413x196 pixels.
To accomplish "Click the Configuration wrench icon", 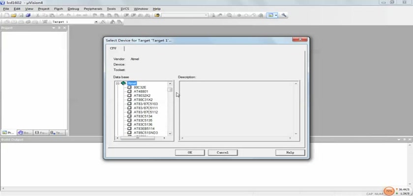I will coord(284,15).
